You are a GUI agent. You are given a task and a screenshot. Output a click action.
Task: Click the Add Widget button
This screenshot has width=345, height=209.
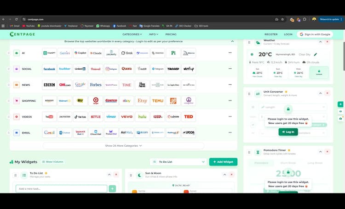223,162
